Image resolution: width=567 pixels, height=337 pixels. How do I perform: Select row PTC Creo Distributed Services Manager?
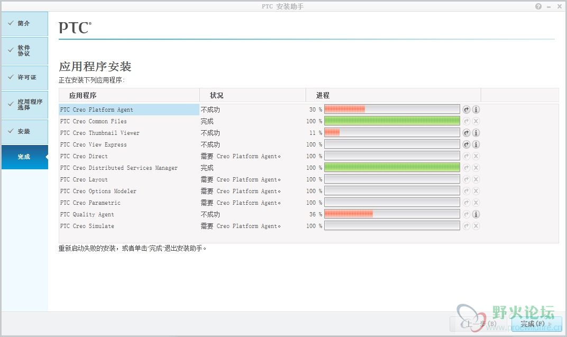pyautogui.click(x=129, y=167)
